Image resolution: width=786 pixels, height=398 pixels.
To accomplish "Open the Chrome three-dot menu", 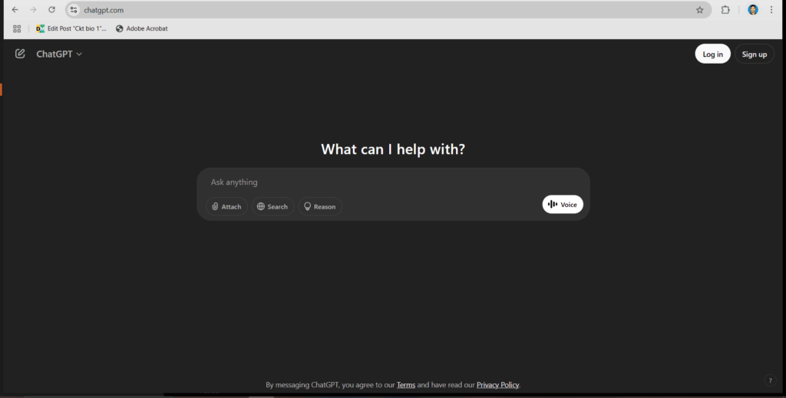I will coord(771,9).
